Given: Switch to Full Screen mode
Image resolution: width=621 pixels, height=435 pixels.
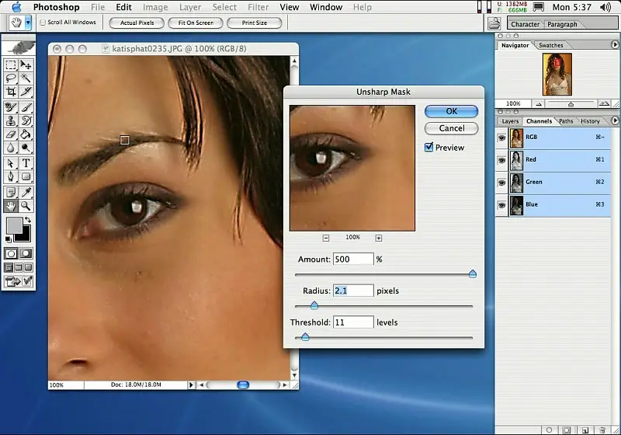Looking at the screenshot, I should point(29,268).
